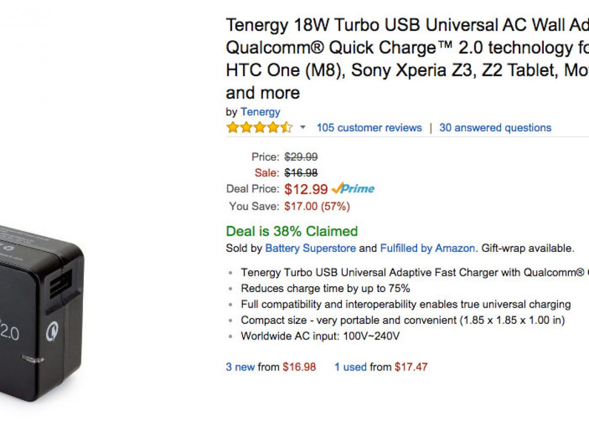589x441 pixels.
Task: Click the Prime logo badge
Action: [x=353, y=189]
